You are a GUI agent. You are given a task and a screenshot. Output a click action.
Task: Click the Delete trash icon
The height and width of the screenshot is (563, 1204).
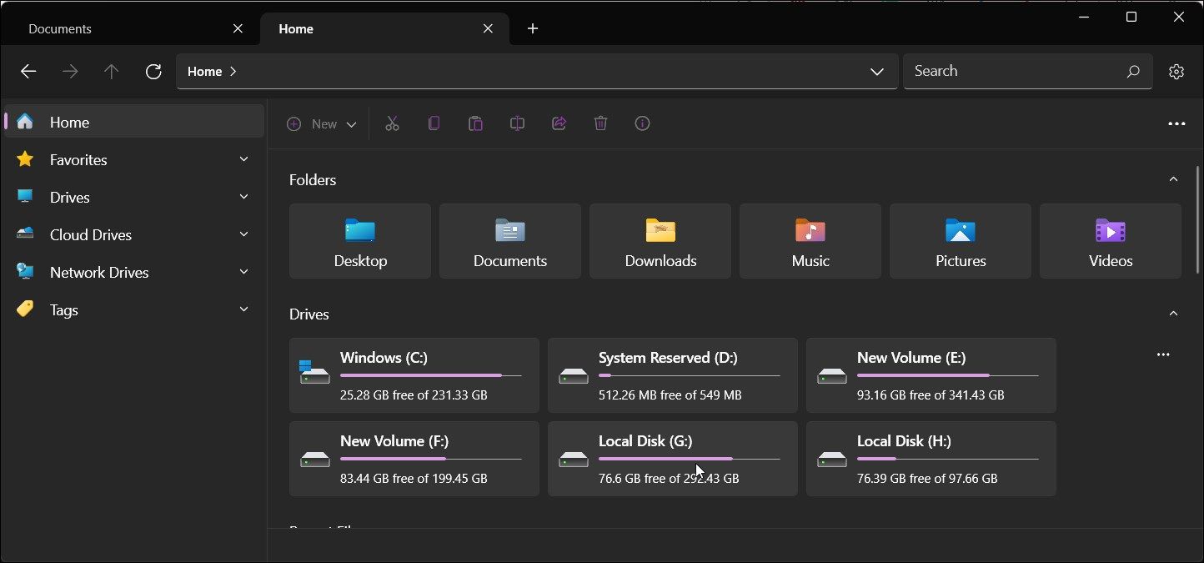(x=600, y=123)
